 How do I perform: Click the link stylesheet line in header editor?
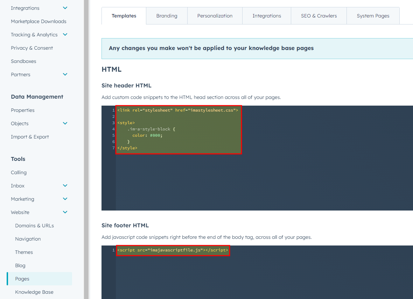coord(178,110)
